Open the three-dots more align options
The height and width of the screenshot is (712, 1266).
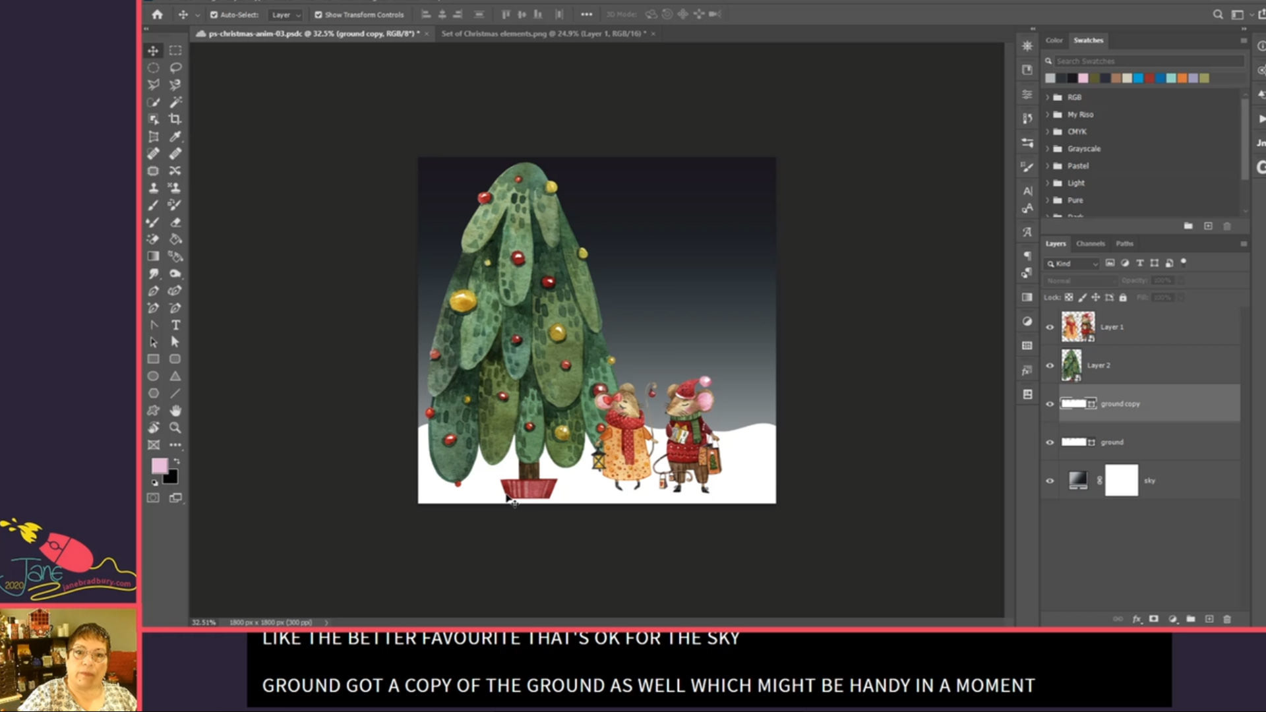pos(586,15)
